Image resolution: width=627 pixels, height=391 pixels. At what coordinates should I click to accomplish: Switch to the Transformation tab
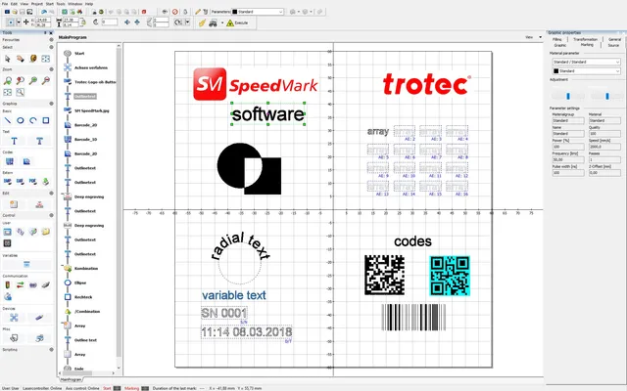click(586, 39)
